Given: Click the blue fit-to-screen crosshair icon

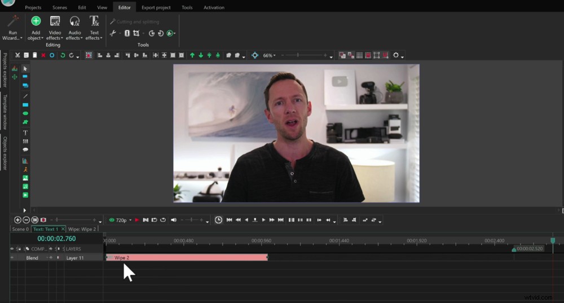Looking at the screenshot, I should click(255, 55).
